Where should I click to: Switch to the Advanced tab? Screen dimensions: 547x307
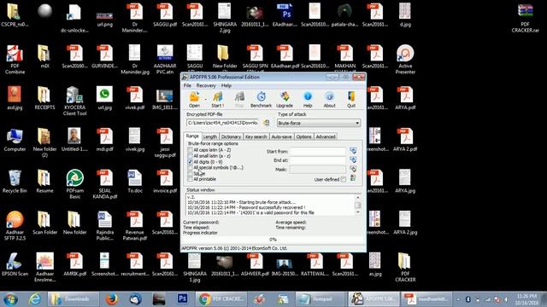coord(326,136)
